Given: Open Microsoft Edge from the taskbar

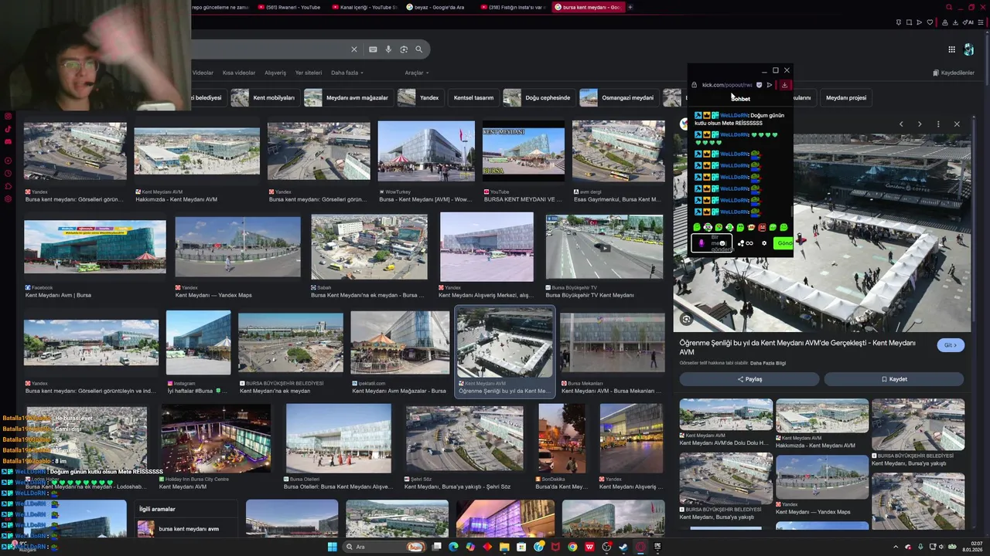Looking at the screenshot, I should pos(453,547).
